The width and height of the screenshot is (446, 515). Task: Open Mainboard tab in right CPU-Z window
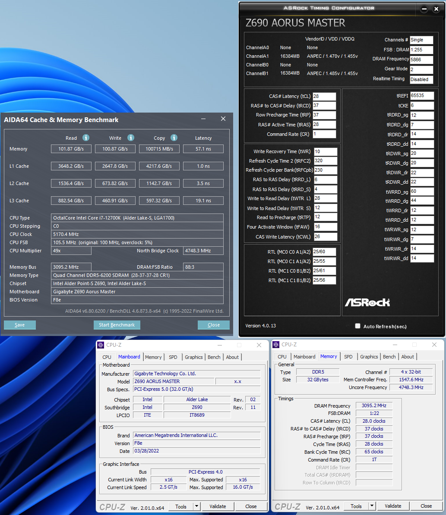[x=304, y=357]
